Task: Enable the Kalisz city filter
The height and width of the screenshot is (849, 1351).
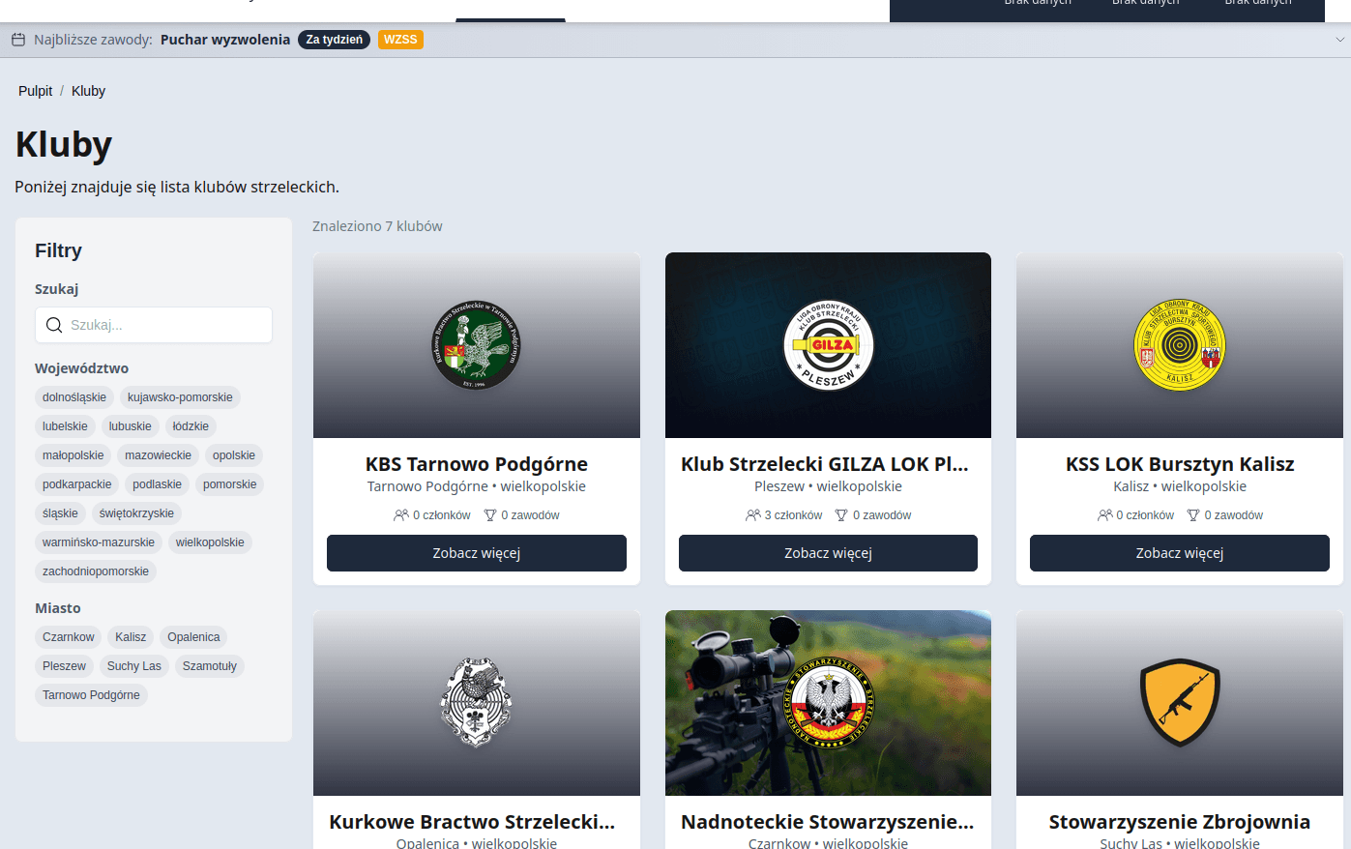Action: 131,637
